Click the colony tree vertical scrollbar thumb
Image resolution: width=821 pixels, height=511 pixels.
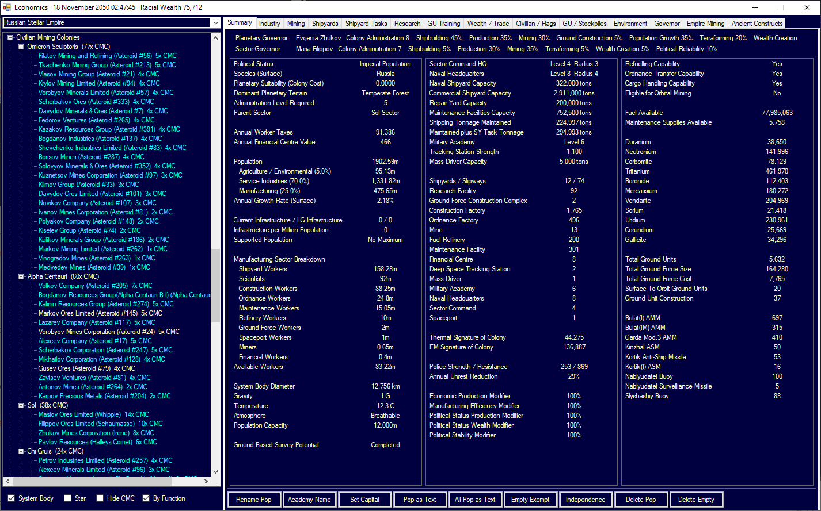click(215, 285)
